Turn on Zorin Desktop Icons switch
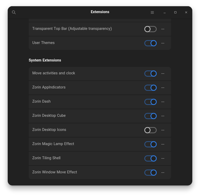 pos(151,130)
